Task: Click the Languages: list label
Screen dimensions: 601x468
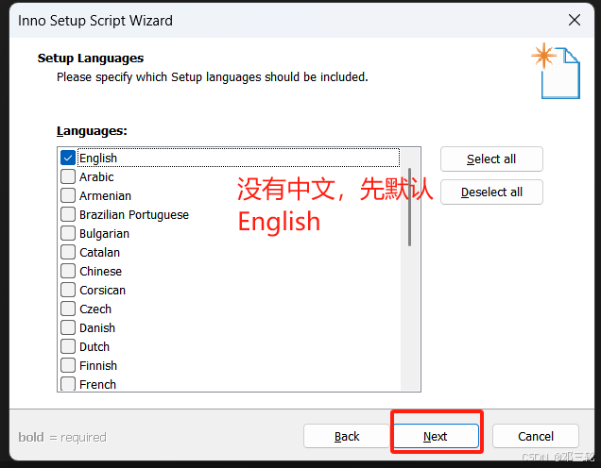Action: point(92,131)
